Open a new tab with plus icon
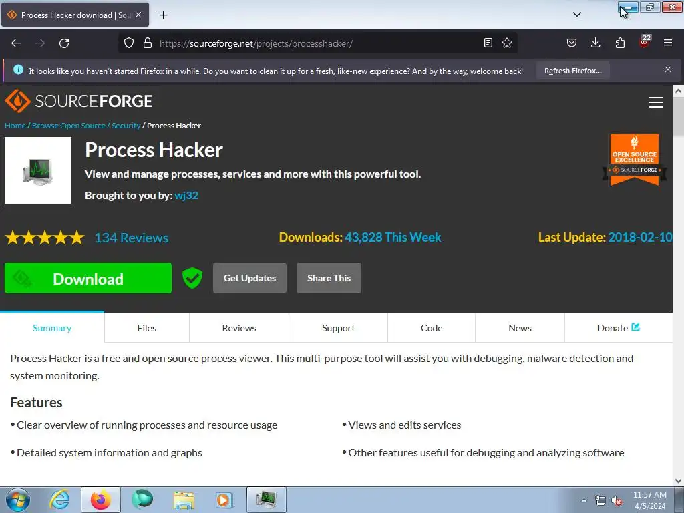The height and width of the screenshot is (513, 684). tap(163, 15)
